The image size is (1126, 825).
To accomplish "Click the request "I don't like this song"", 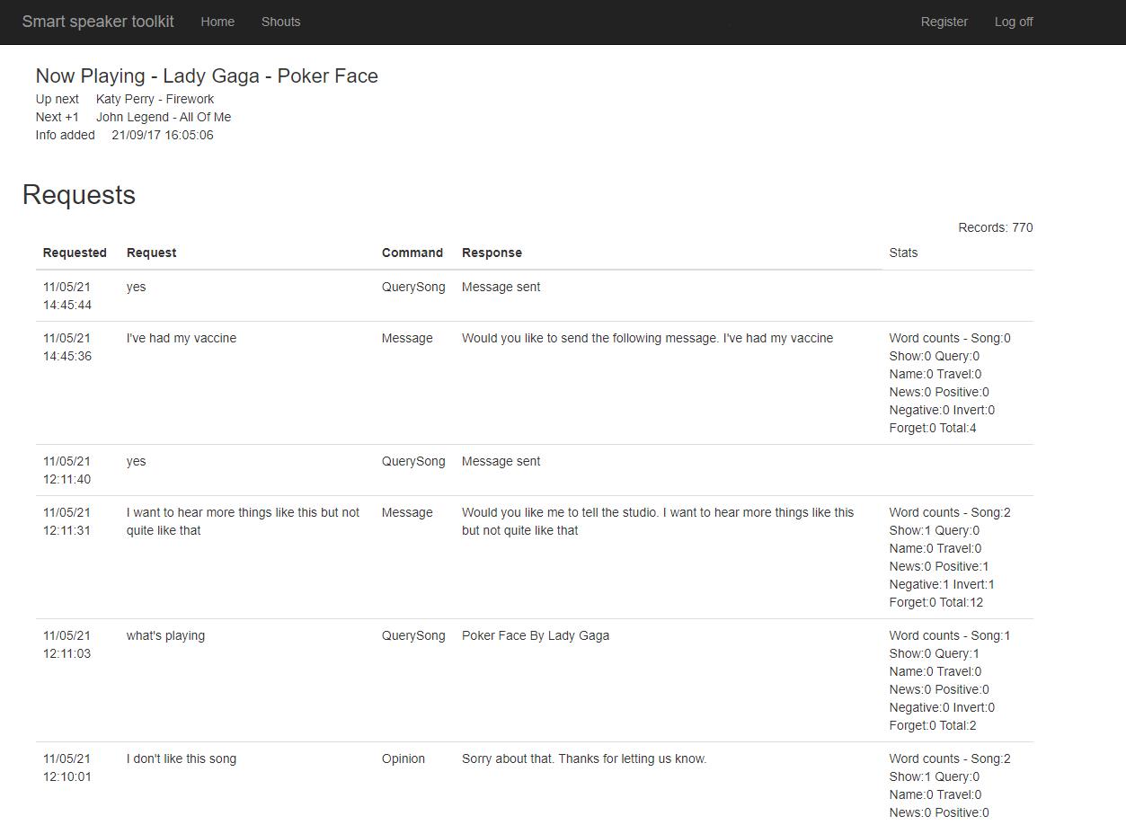I will point(182,758).
